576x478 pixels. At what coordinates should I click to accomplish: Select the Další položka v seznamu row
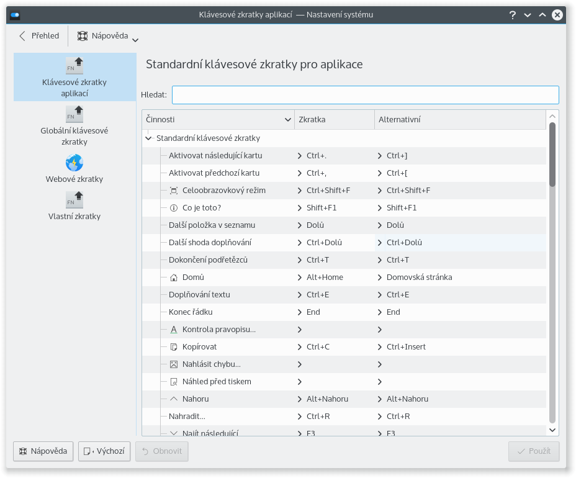(x=344, y=225)
